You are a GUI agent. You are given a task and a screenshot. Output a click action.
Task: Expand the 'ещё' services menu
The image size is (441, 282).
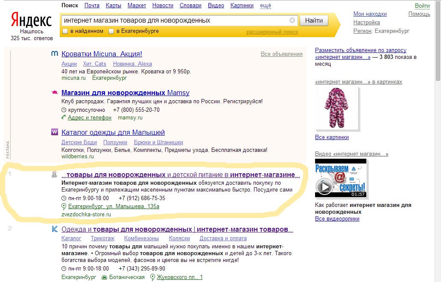pyautogui.click(x=266, y=6)
